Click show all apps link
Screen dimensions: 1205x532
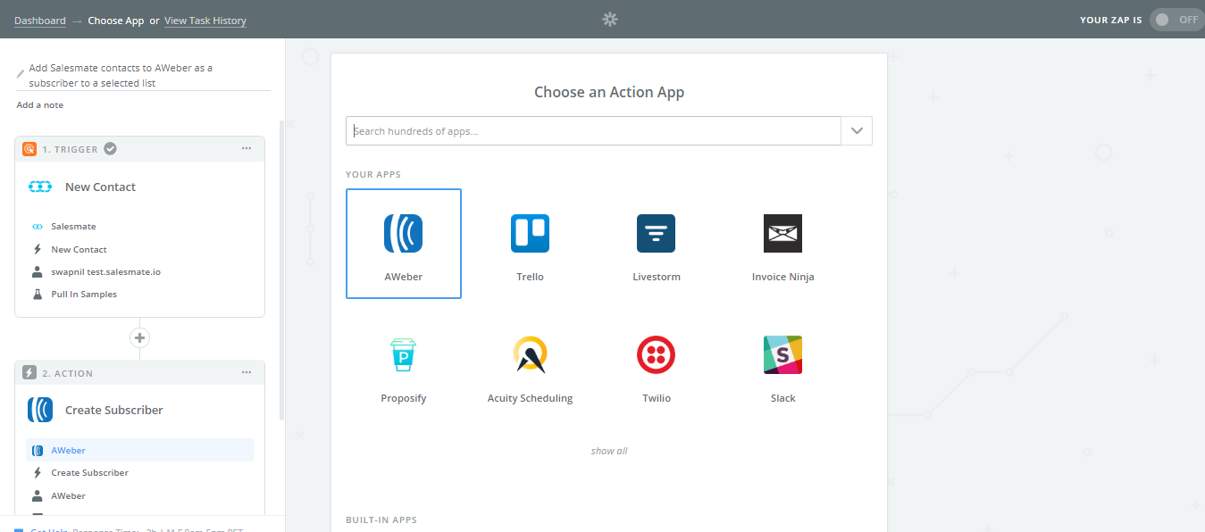pos(609,451)
